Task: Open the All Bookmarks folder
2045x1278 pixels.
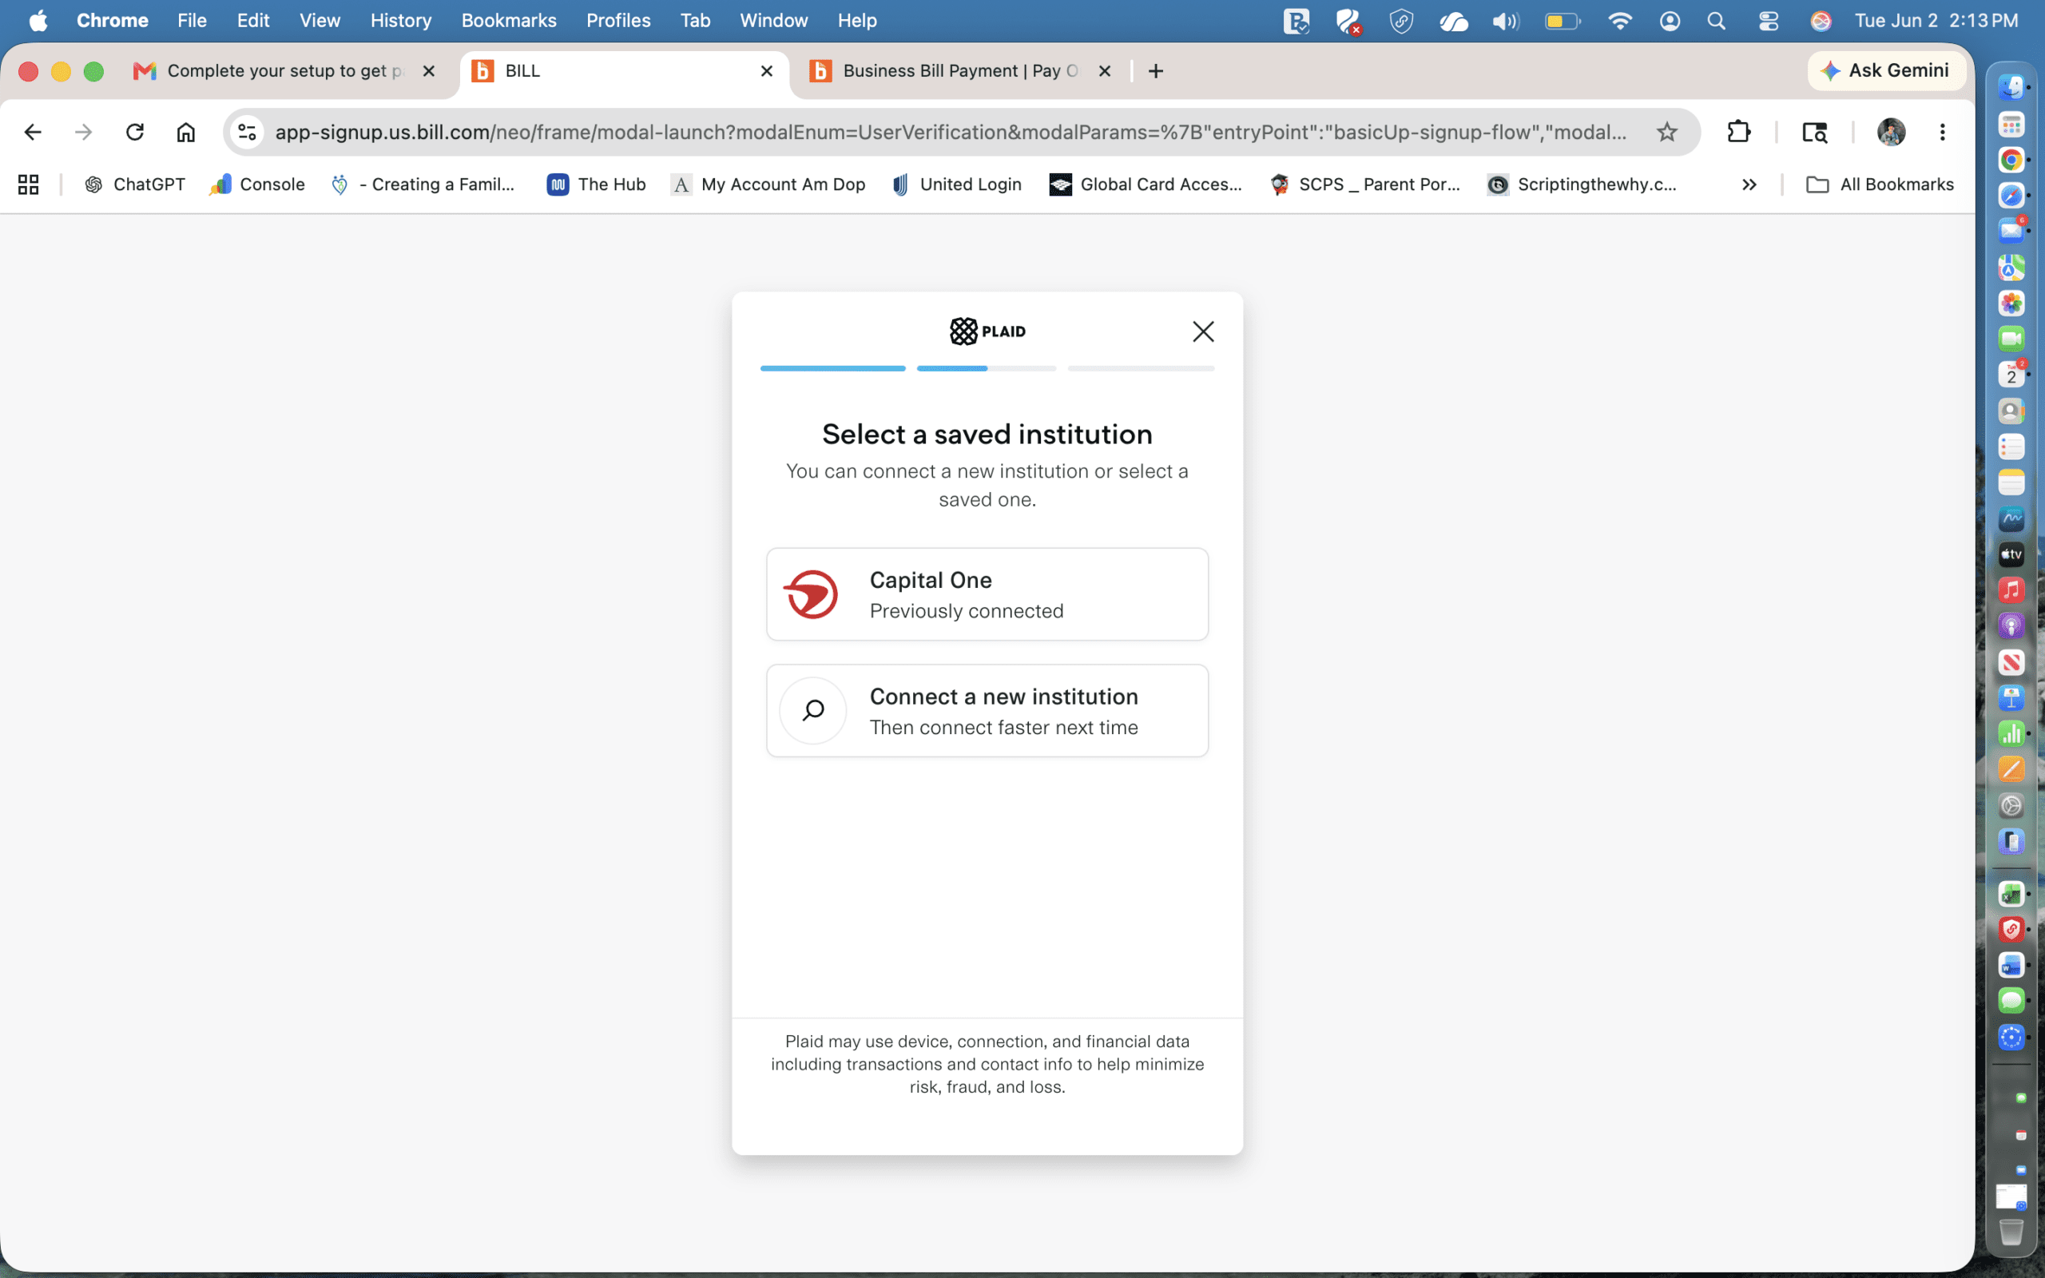Action: (1880, 185)
